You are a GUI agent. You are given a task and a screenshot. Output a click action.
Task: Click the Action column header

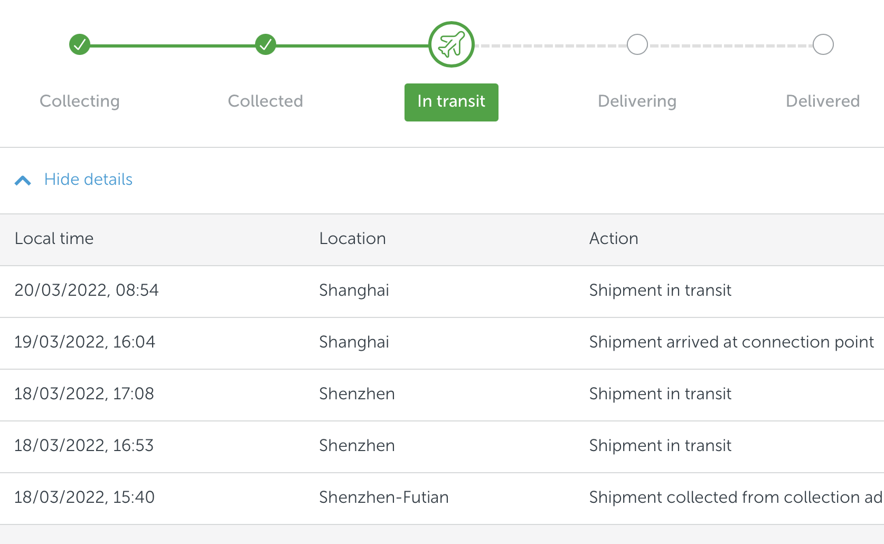(614, 239)
